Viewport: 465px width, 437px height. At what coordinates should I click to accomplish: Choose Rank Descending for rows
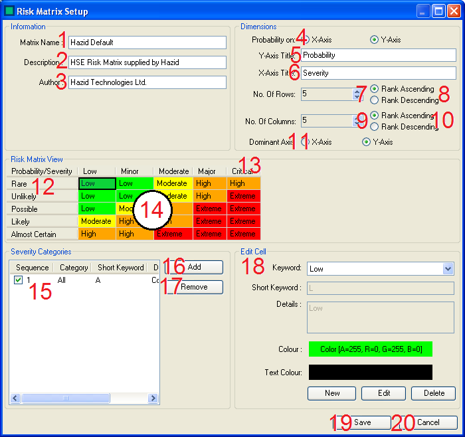(x=375, y=100)
